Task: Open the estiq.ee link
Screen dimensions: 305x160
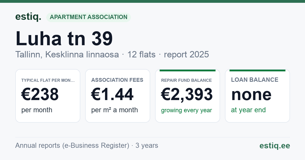Action: point(275,146)
